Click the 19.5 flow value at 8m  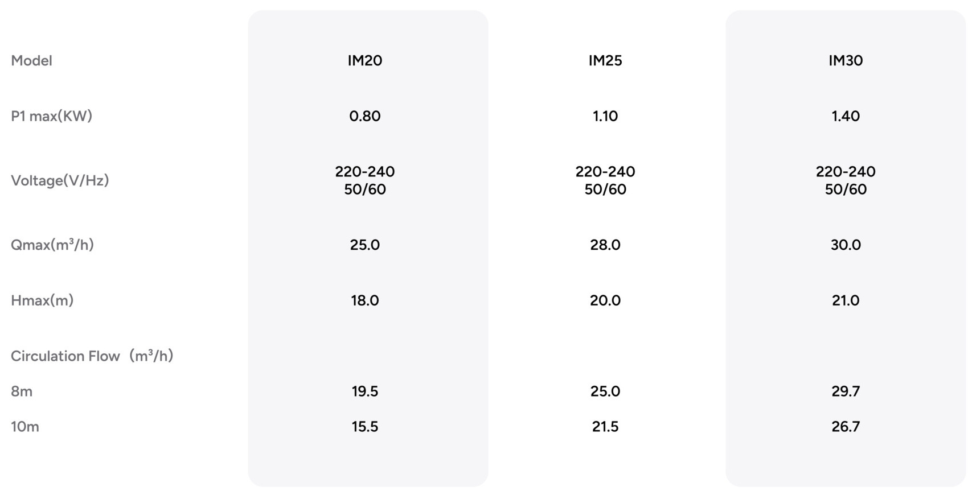point(365,391)
